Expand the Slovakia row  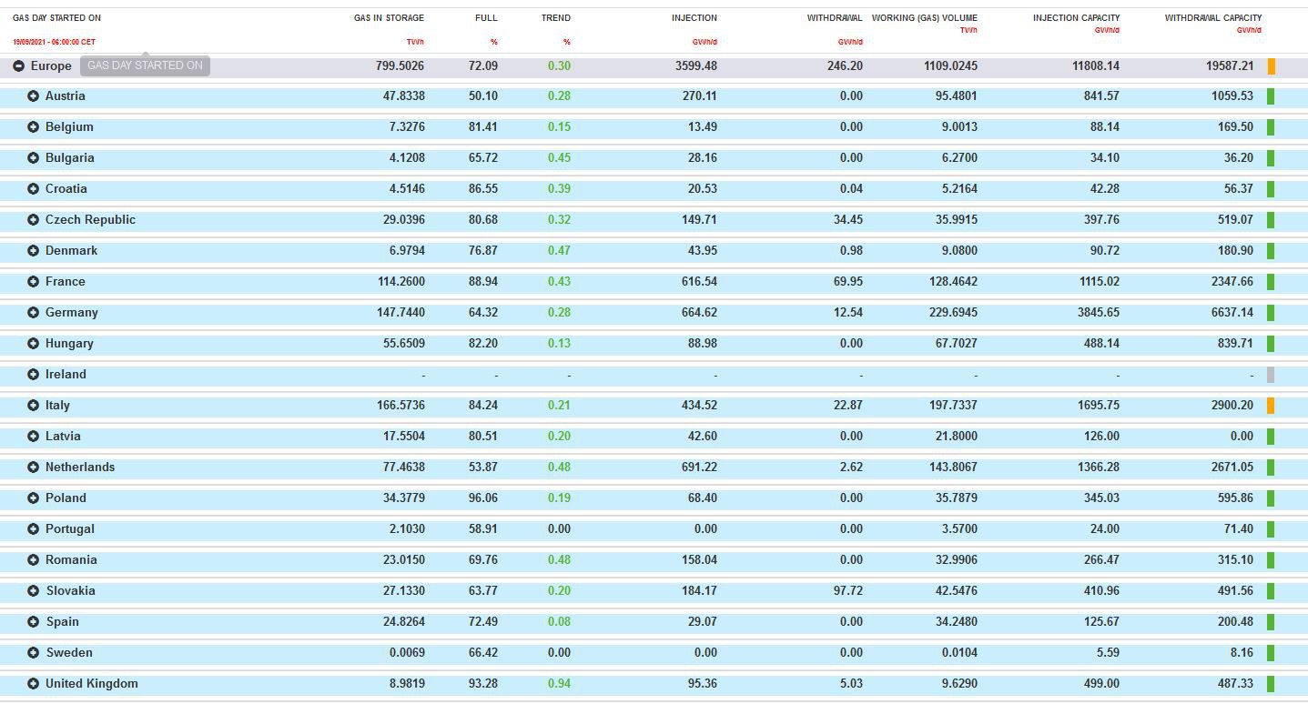click(34, 591)
